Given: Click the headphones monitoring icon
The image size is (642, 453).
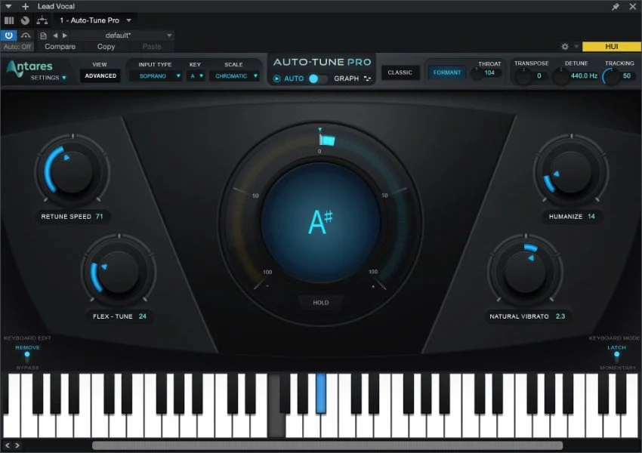Looking at the screenshot, I should pyautogui.click(x=26, y=35).
